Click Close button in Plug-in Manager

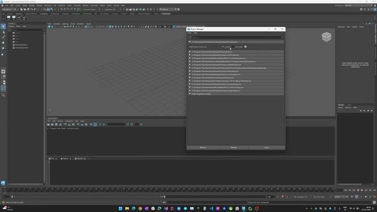click(x=267, y=148)
